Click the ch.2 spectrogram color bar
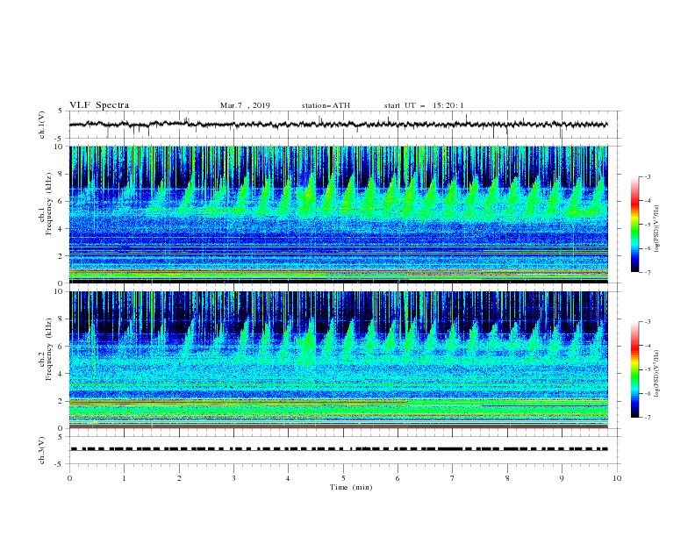 tap(634, 369)
